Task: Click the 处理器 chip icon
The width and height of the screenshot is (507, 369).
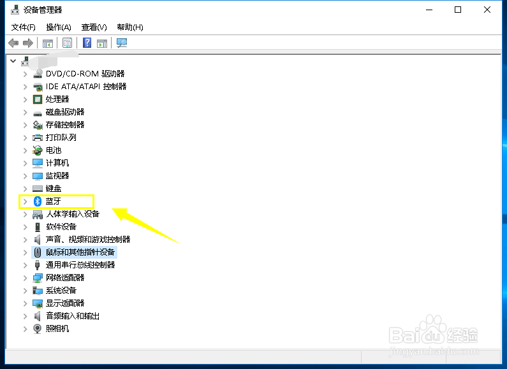Action: pyautogui.click(x=38, y=99)
